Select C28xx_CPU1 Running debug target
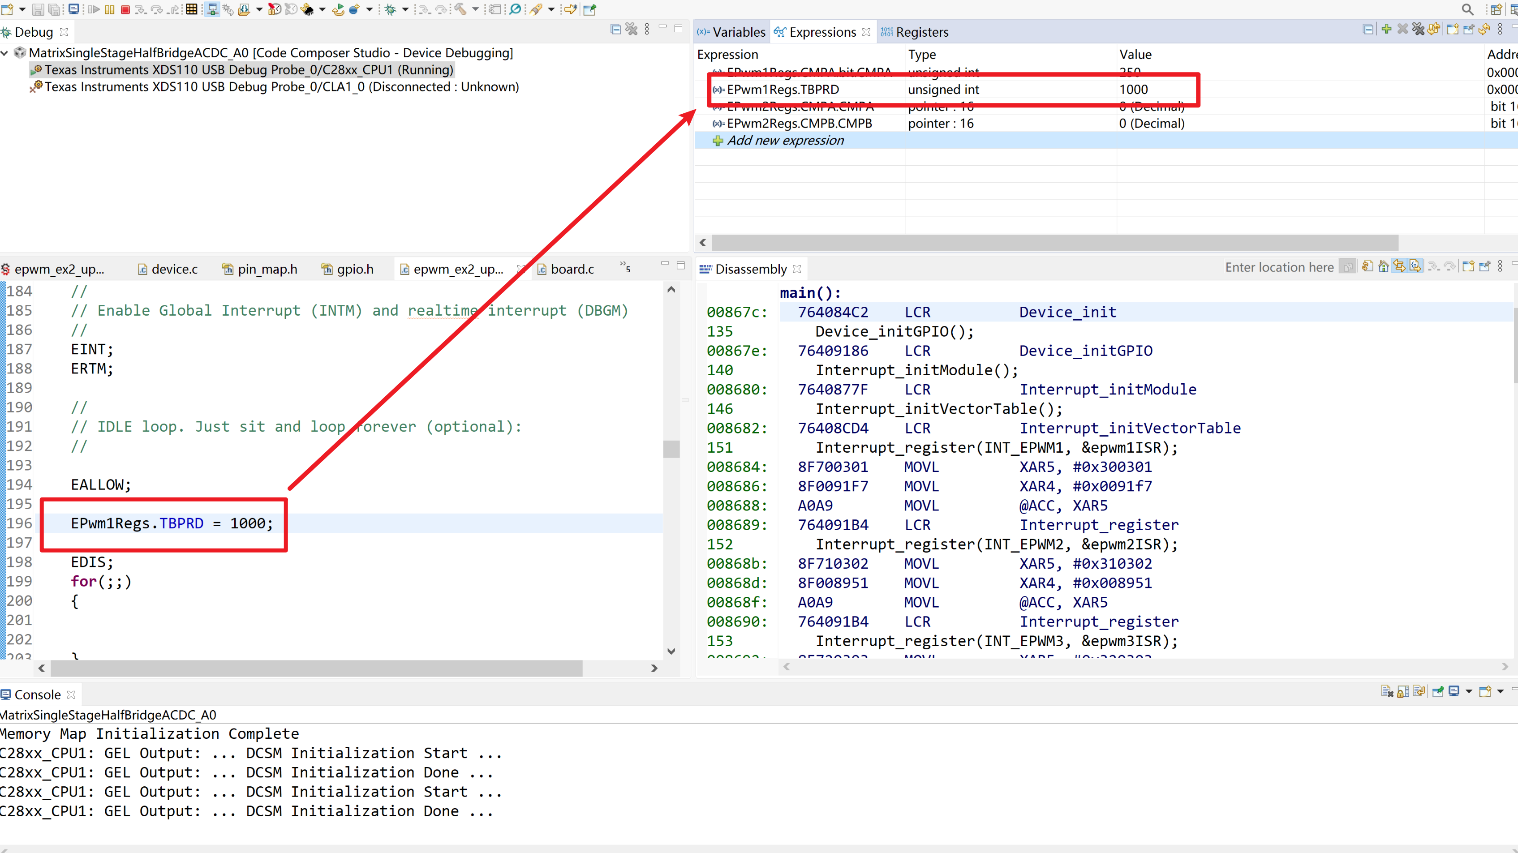1518x853 pixels. tap(249, 70)
